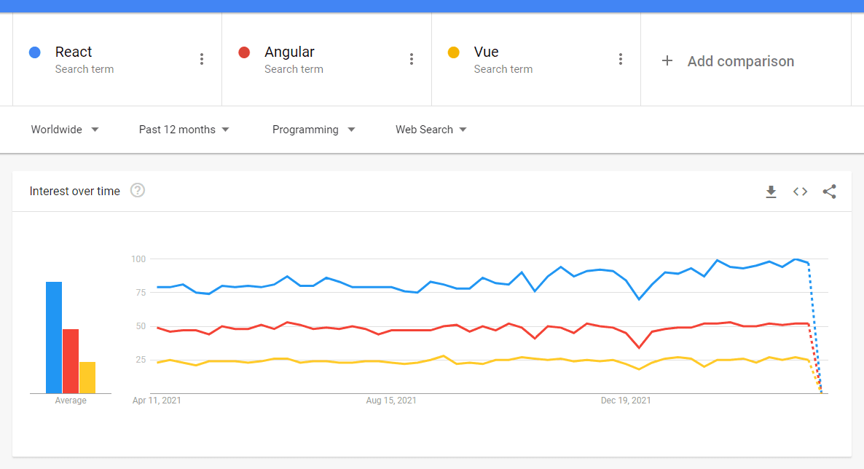Open the Programming category dropdown
The image size is (864, 469).
click(x=313, y=129)
